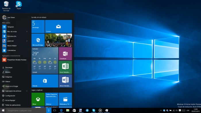
Task: Click the 'La vida, en un vistazo' group header
Action: coord(39,17)
